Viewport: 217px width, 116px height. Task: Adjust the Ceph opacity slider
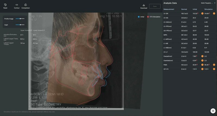(x=20, y=25)
